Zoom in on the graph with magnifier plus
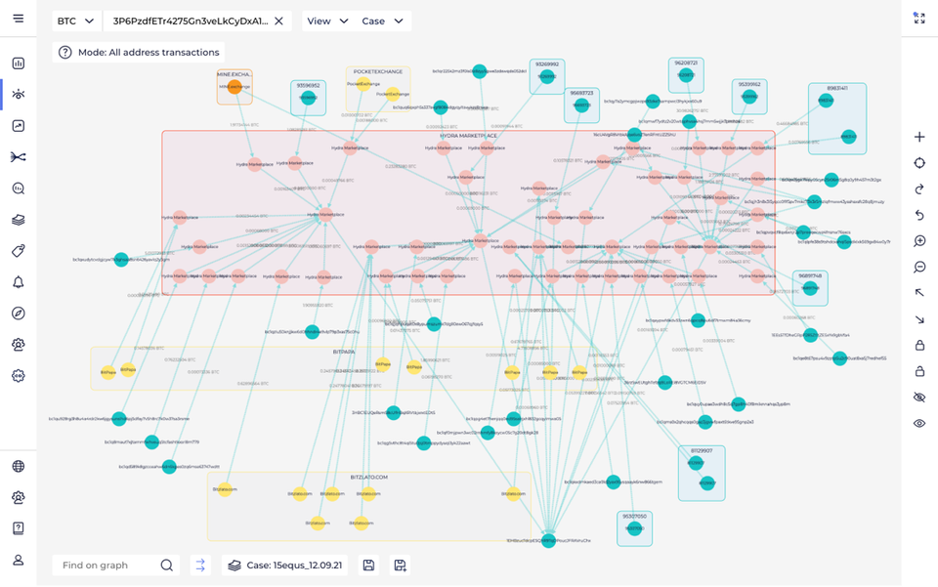The height and width of the screenshot is (587, 938). (919, 241)
